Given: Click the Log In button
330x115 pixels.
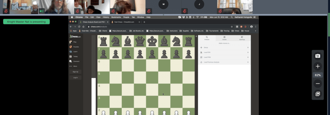Looking at the screenshot, I should pos(75,77).
